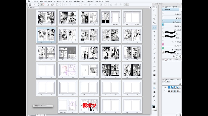
Task: Select the 長方形選択 sub tool
Action: tap(172, 13)
